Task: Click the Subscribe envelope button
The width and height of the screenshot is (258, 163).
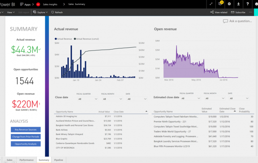Action: point(238,13)
